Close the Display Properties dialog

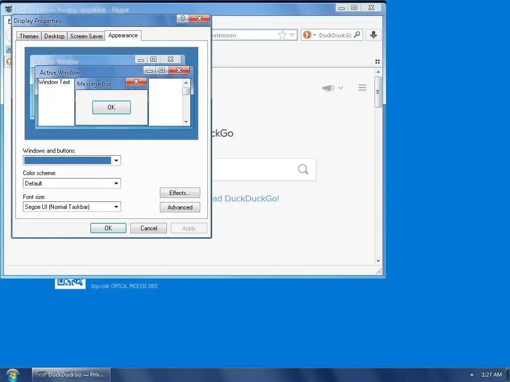click(200, 18)
